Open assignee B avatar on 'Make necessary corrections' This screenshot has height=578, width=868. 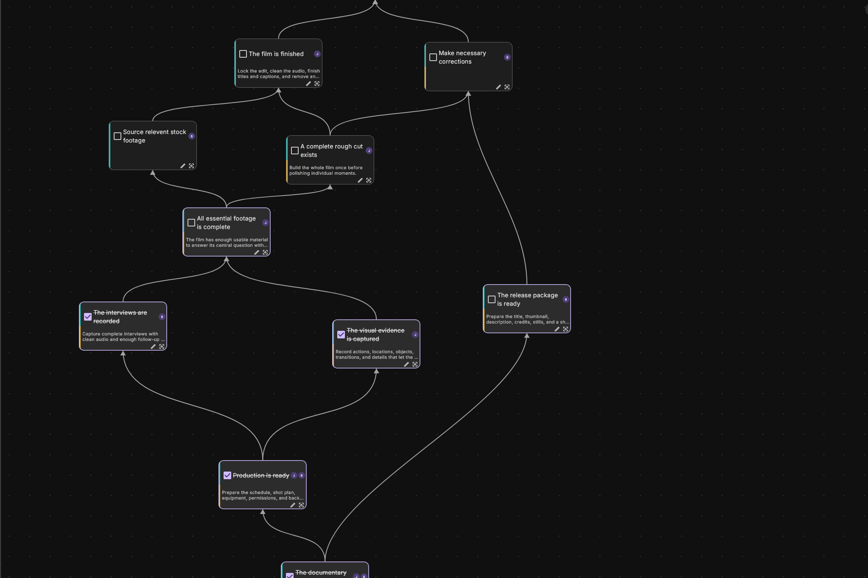tap(507, 57)
